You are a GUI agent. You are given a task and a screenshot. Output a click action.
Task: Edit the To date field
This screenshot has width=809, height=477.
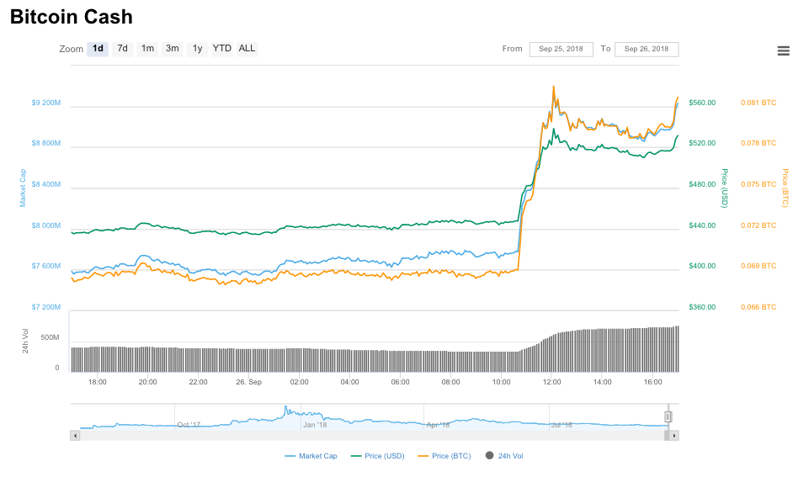647,49
